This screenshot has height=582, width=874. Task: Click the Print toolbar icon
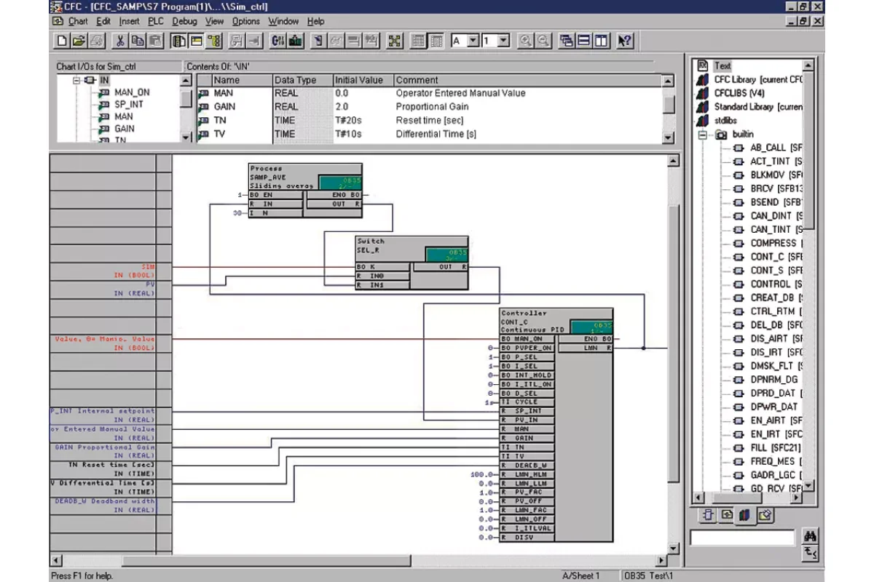(x=97, y=41)
